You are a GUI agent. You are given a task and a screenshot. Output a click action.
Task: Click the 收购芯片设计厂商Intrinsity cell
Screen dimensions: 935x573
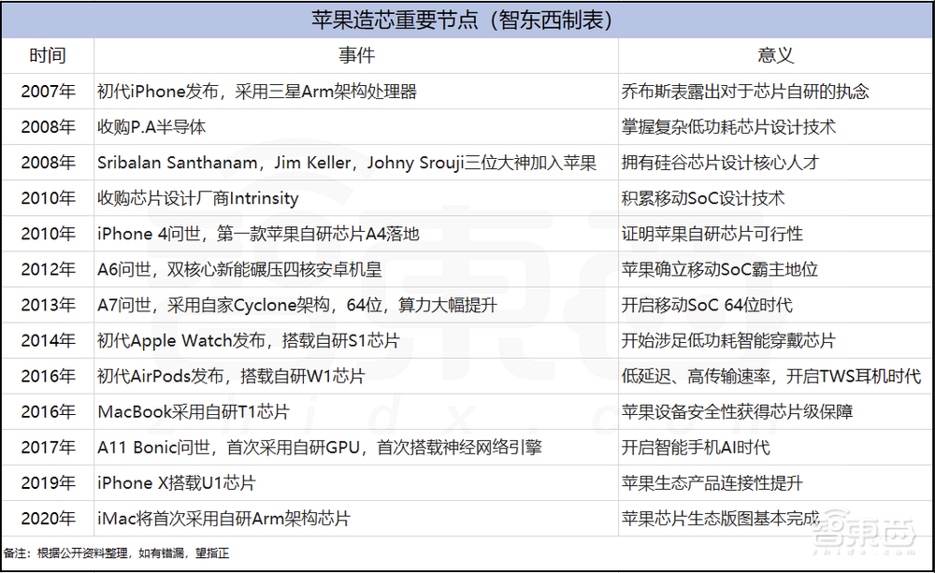(x=196, y=198)
